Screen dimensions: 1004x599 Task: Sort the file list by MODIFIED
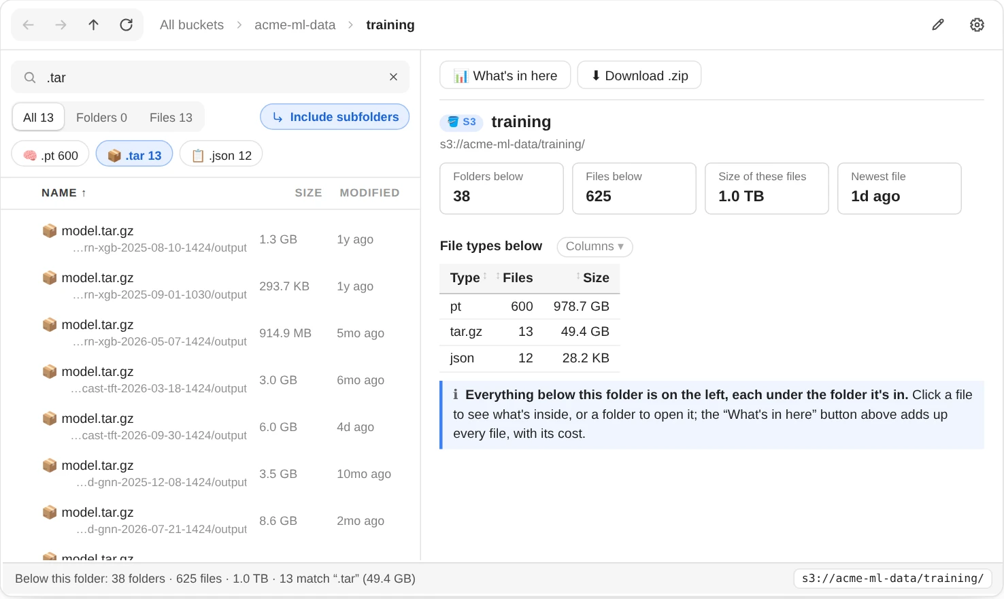coord(369,193)
